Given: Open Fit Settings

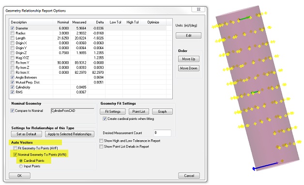Looking at the screenshot, I should click(x=113, y=111).
